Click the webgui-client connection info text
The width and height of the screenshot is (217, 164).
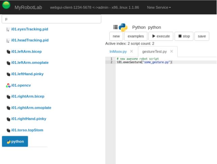(95, 7)
